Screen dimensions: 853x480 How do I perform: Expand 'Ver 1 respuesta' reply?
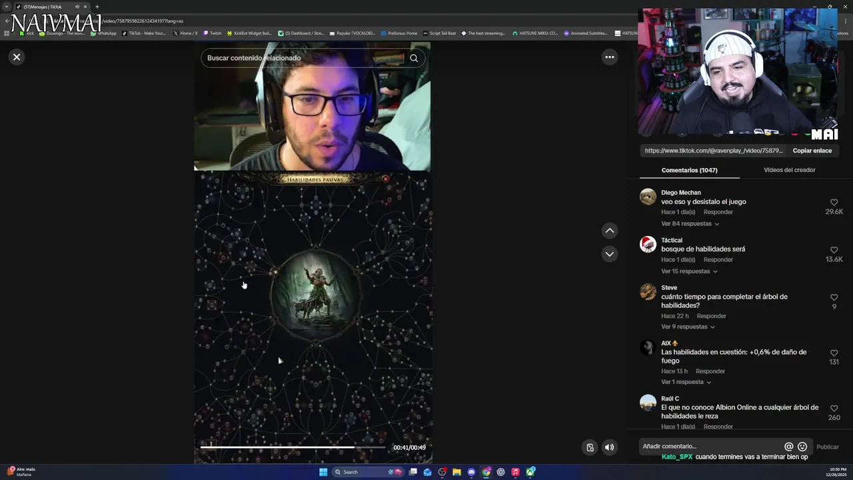686,382
